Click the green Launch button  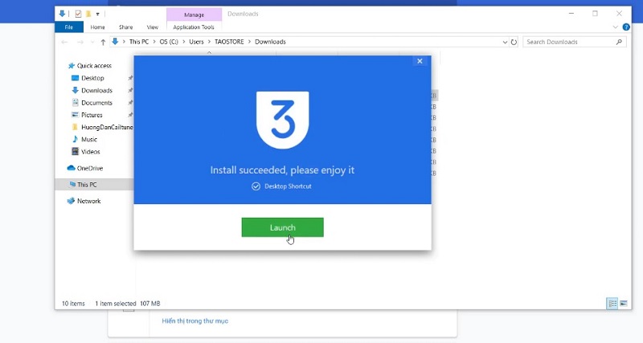[283, 227]
